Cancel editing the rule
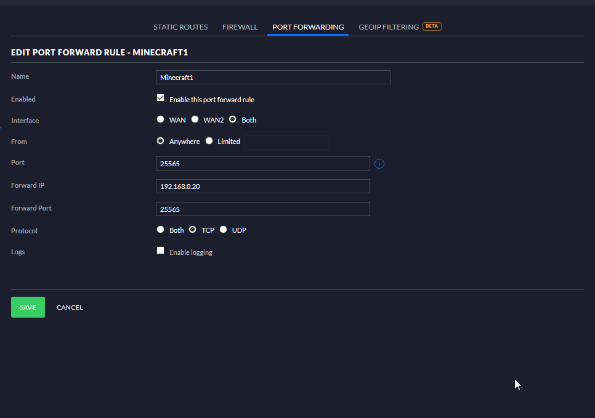 (70, 307)
